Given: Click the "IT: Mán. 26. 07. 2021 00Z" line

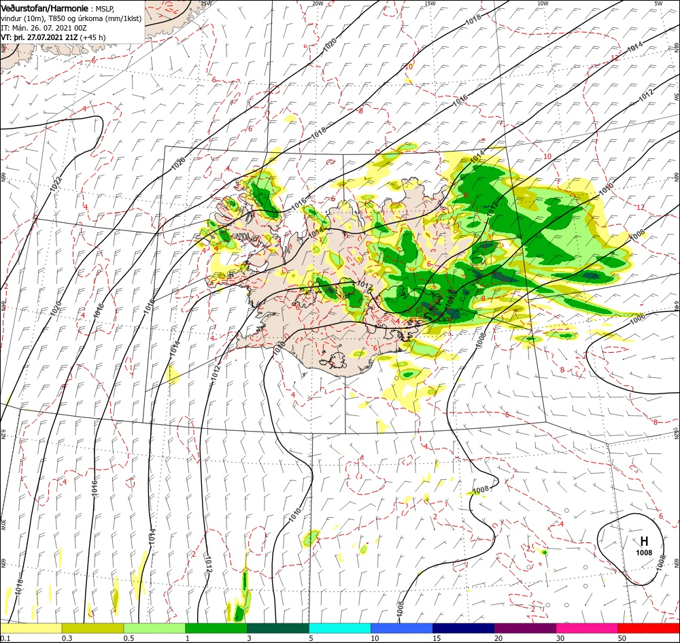Looking at the screenshot, I should click(44, 28).
